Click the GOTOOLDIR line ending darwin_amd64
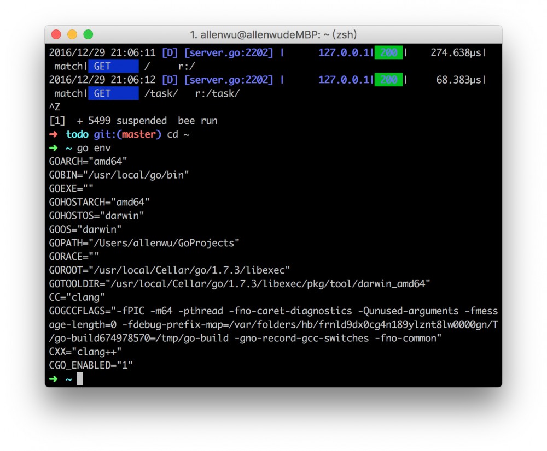The image size is (547, 451). point(240,283)
